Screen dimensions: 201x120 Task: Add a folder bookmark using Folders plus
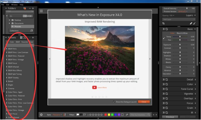tap(33, 8)
